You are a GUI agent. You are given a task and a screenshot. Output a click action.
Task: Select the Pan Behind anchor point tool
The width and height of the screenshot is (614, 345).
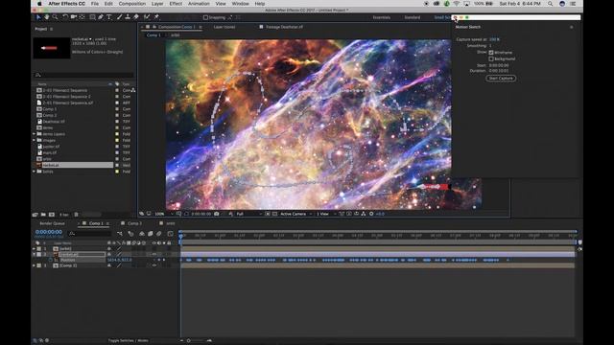82,17
